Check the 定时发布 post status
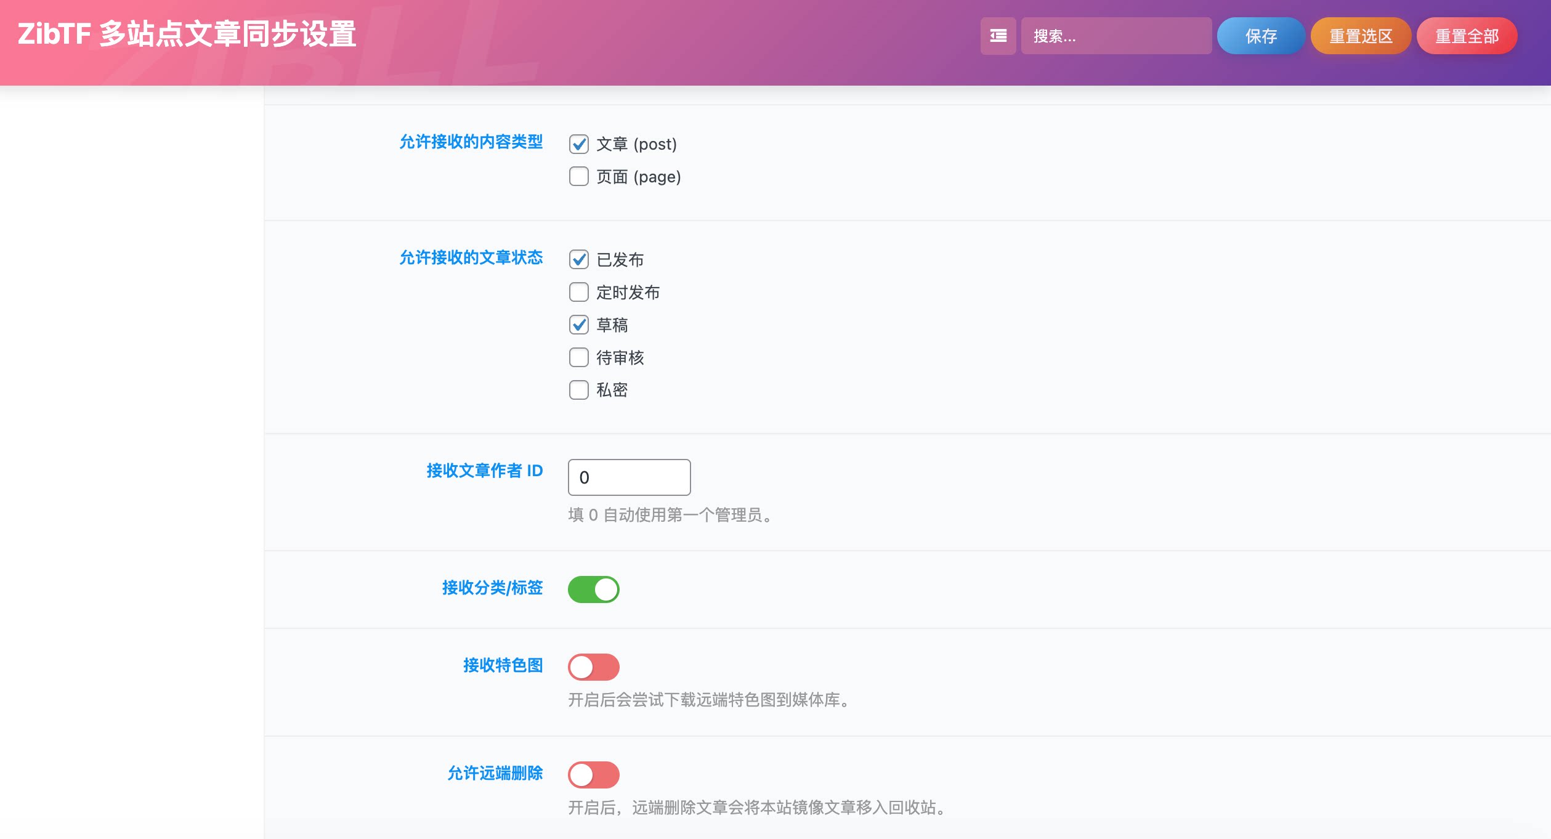 coord(578,293)
